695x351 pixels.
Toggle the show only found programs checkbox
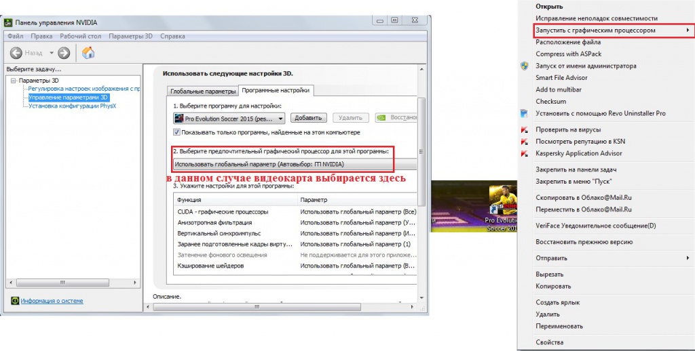[x=176, y=132]
